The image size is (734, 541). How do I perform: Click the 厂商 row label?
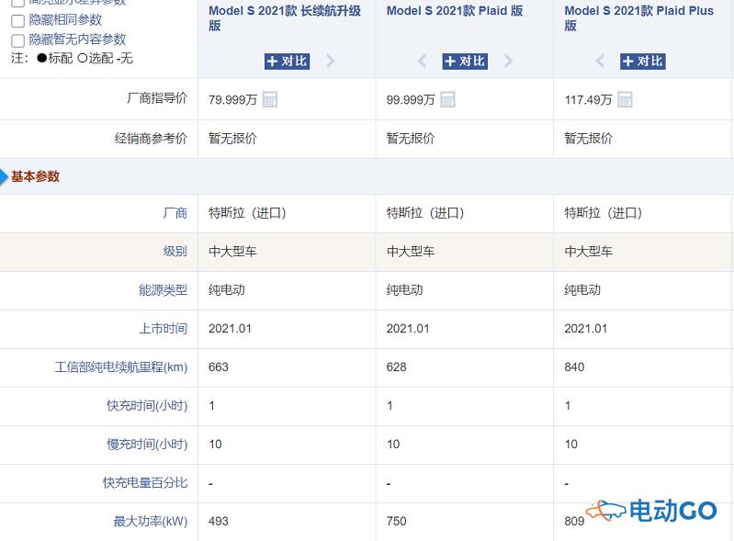tap(175, 213)
